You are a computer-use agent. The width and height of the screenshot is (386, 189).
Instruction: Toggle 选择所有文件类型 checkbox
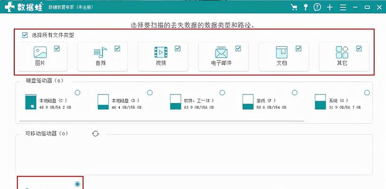25,35
